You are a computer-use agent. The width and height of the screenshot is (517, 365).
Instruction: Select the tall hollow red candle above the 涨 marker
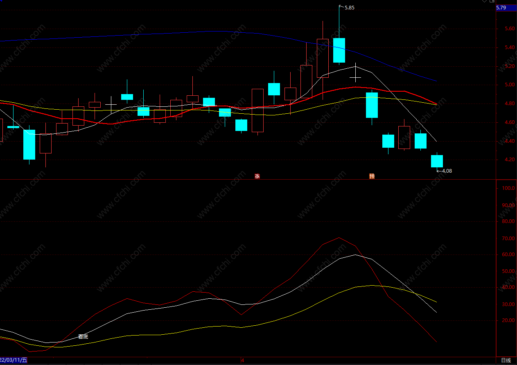(257, 110)
